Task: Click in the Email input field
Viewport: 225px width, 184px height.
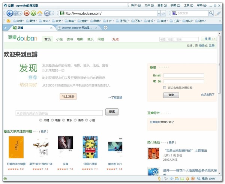Action: (184, 75)
